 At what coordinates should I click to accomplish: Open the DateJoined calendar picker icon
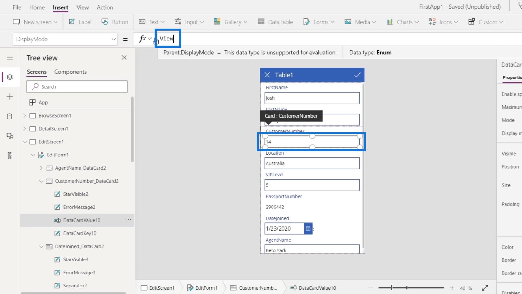[308, 229]
